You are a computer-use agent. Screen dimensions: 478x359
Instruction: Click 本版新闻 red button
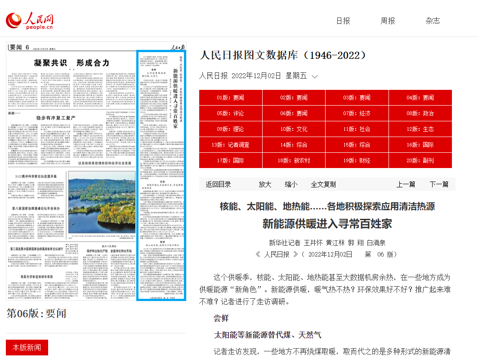[x=27, y=347]
